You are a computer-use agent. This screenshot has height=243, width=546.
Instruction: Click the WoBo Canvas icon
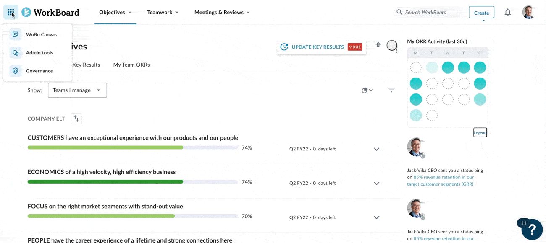(x=16, y=34)
